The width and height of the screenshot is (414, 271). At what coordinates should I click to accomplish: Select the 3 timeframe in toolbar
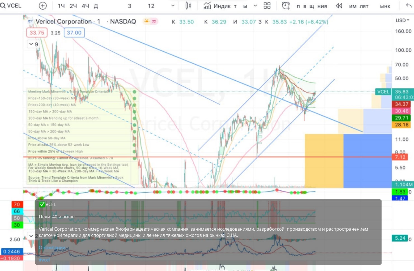tap(129, 6)
